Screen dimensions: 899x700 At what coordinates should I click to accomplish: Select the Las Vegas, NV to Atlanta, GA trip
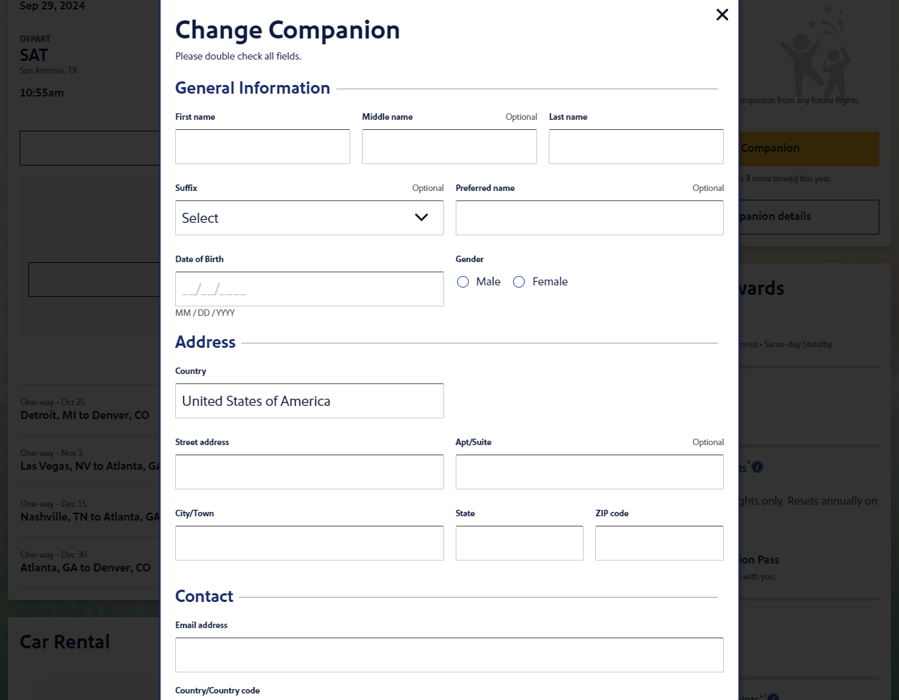(84, 465)
